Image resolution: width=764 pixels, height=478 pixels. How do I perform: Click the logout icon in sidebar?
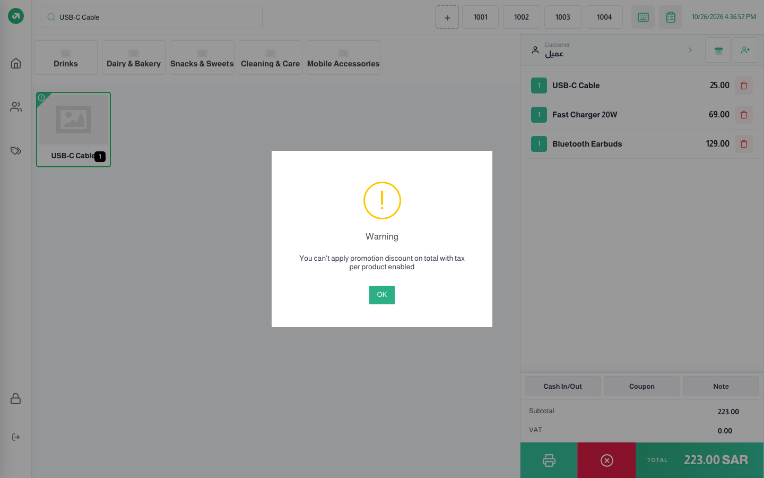(x=16, y=437)
